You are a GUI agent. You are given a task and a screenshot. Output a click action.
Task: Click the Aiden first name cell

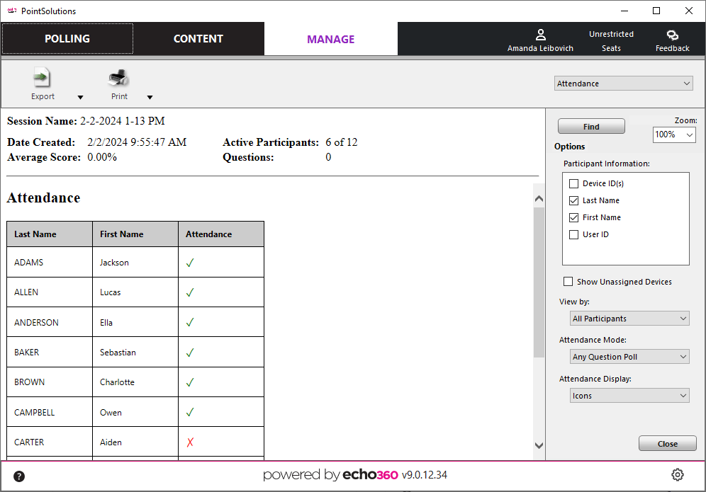(x=135, y=442)
